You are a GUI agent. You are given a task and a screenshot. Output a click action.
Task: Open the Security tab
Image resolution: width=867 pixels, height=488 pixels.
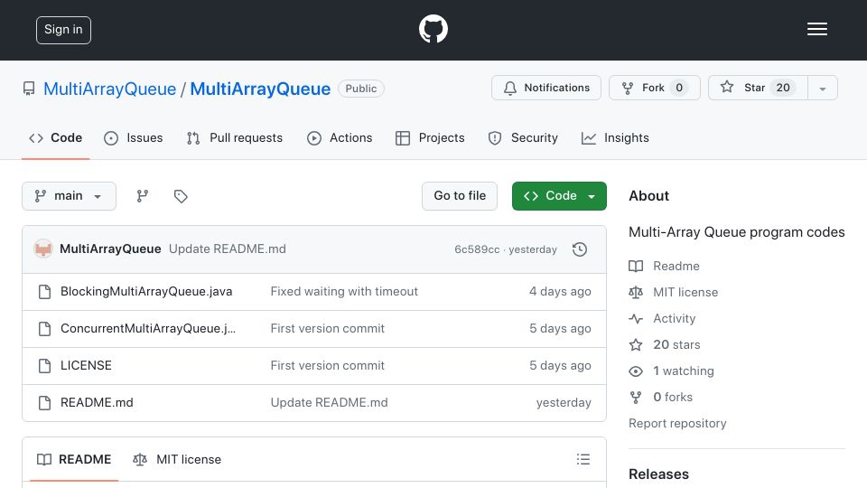[x=523, y=137]
